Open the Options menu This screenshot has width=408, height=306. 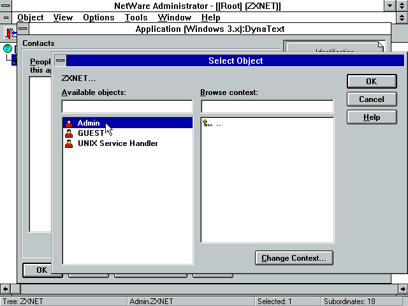pyautogui.click(x=99, y=17)
